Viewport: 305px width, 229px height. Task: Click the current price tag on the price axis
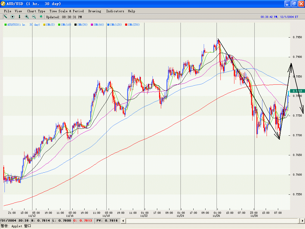point(297,91)
